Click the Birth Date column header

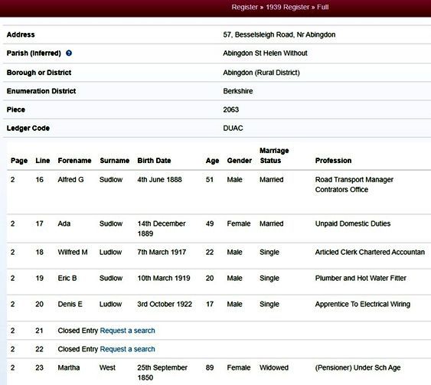[154, 161]
